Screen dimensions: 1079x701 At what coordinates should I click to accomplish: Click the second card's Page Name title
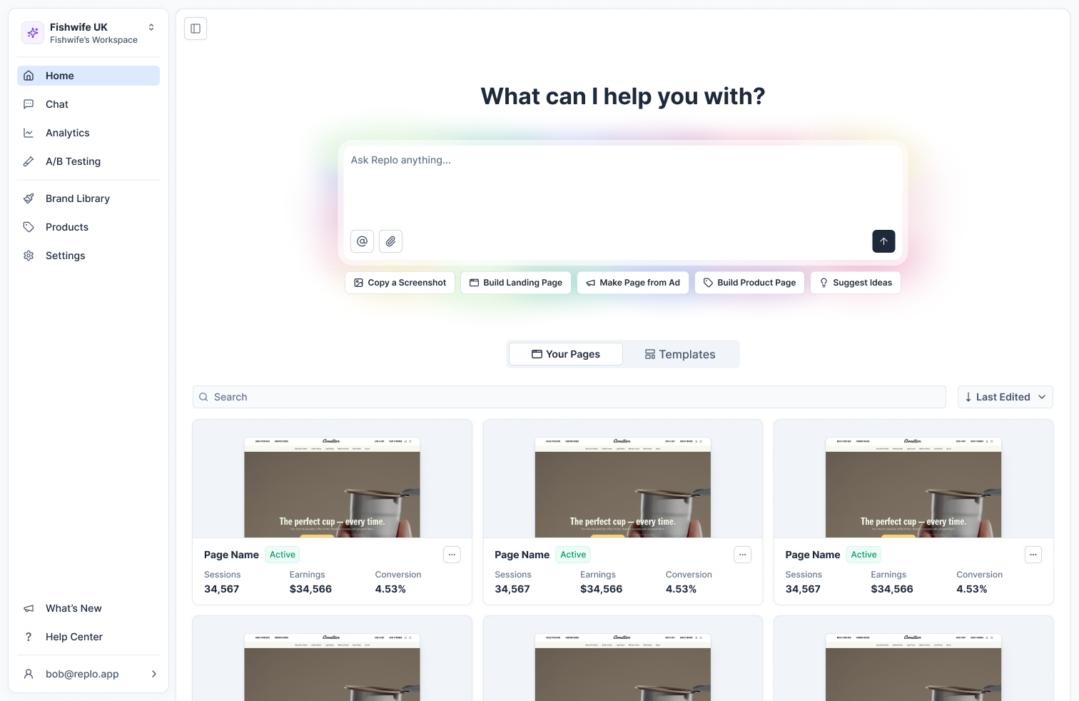pyautogui.click(x=522, y=555)
